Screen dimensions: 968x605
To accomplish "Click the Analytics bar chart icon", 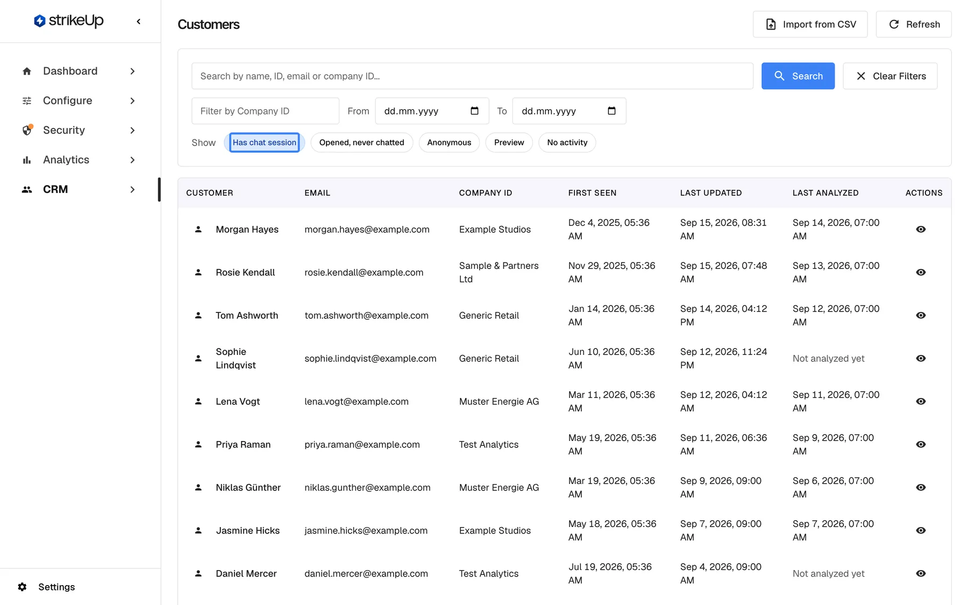I will [x=27, y=160].
